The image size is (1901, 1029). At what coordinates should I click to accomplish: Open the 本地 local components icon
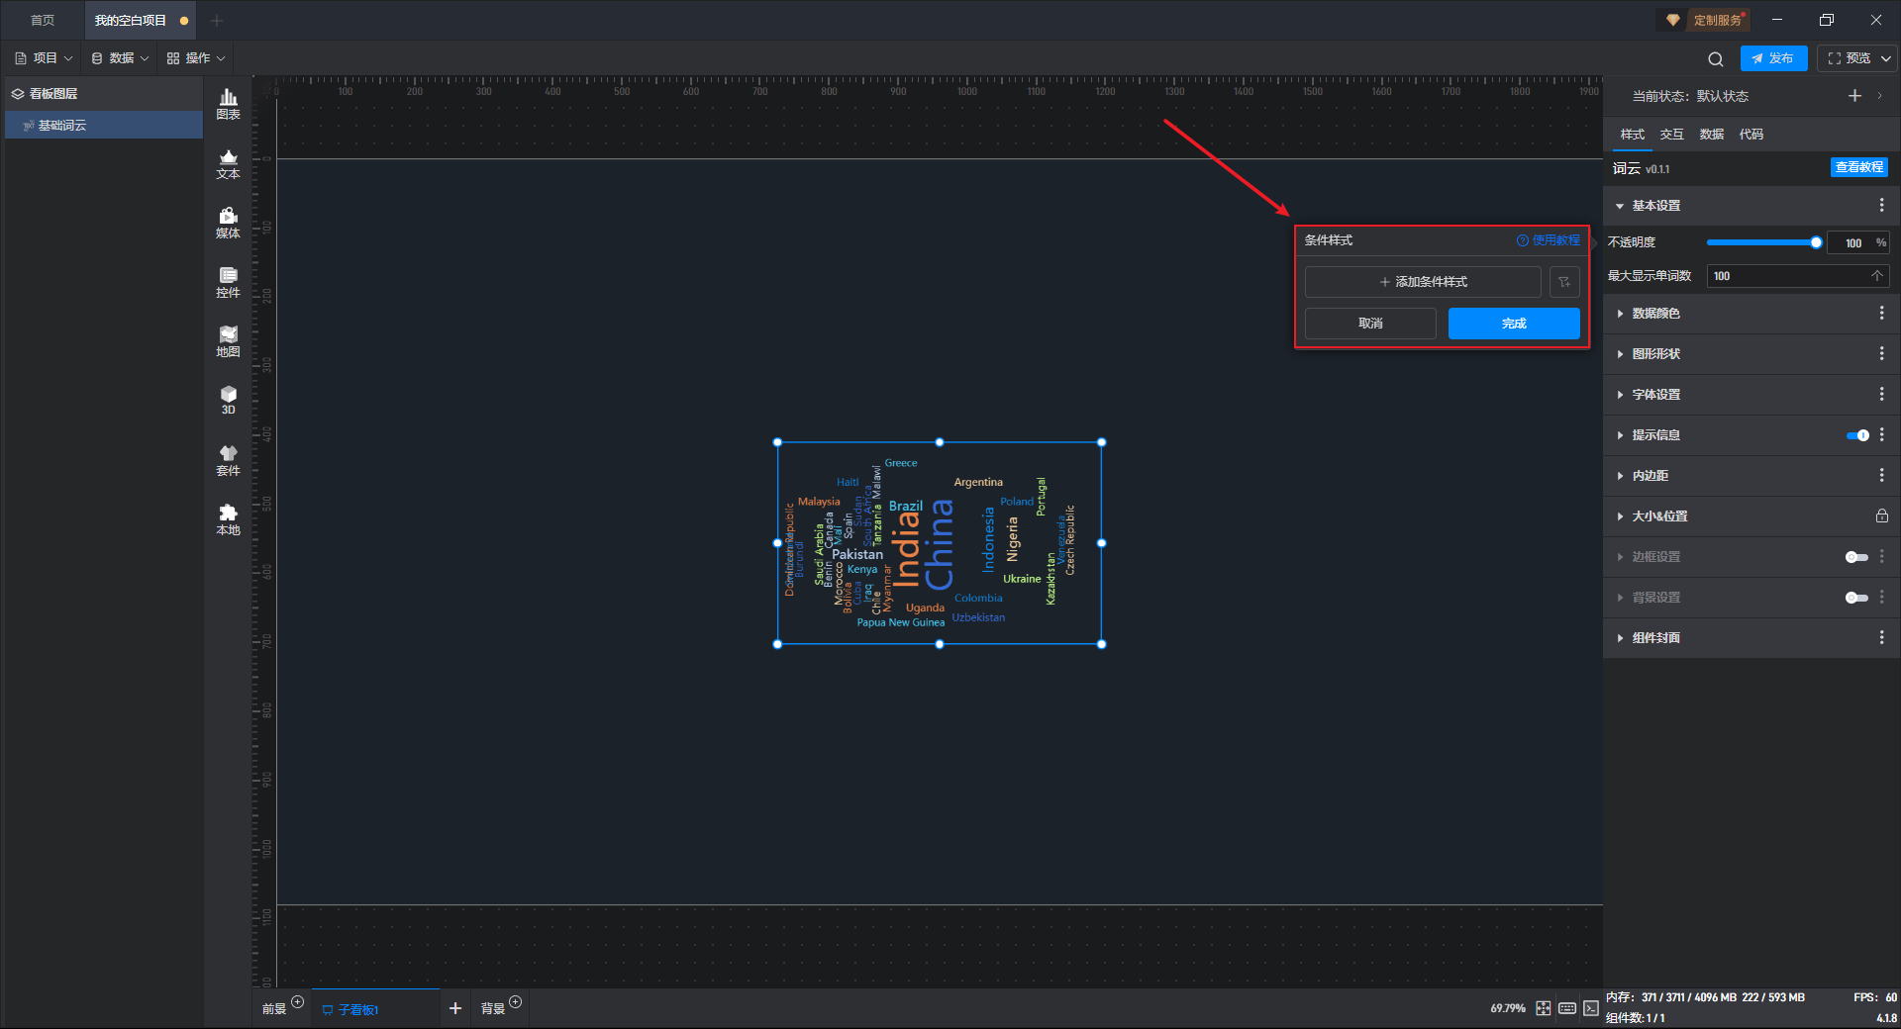click(228, 518)
